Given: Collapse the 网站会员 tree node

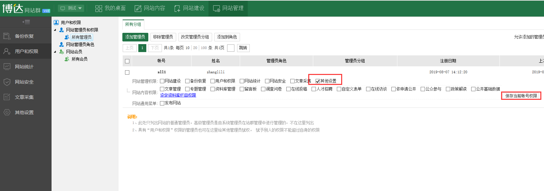Looking at the screenshot, I should coord(55,52).
